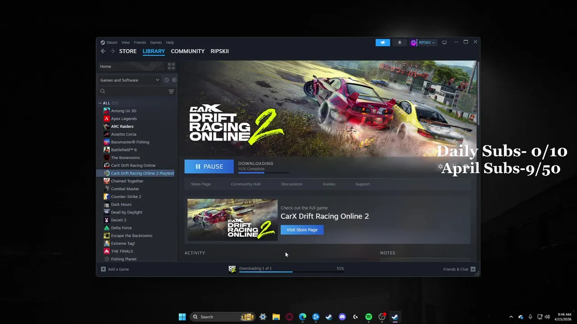This screenshot has height=324, width=577.
Task: Open the View menu
Action: coord(125,42)
